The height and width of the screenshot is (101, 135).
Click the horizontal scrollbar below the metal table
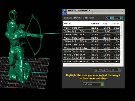(x=90, y=65)
